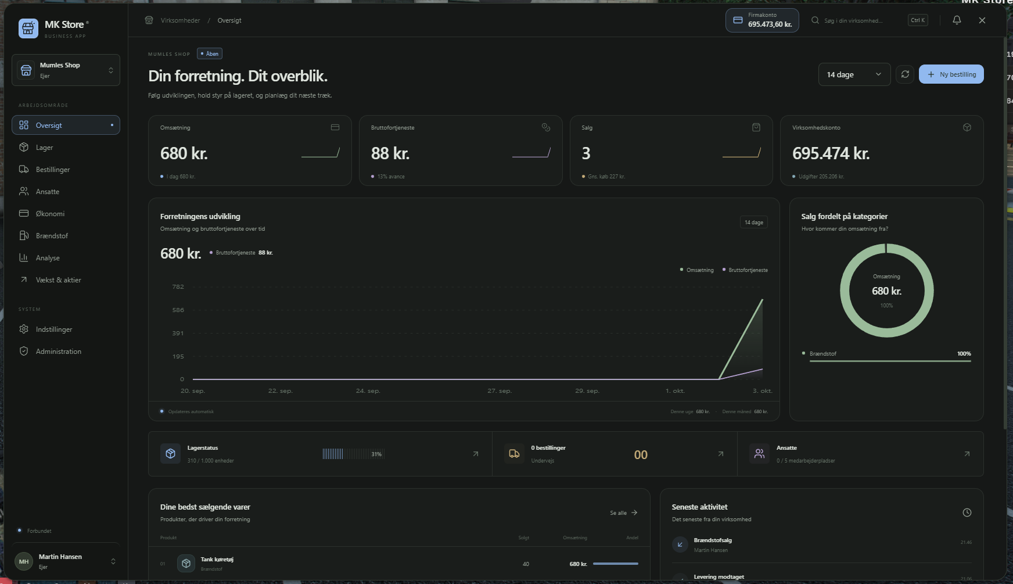Image resolution: width=1013 pixels, height=584 pixels.
Task: Click the MK Store logo icon
Action: 28,28
